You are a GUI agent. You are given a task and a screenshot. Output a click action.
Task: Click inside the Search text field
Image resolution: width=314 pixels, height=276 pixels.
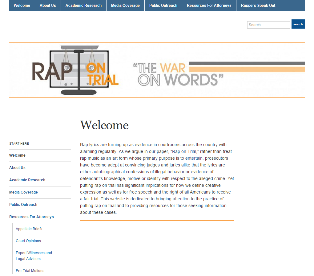[x=268, y=25]
